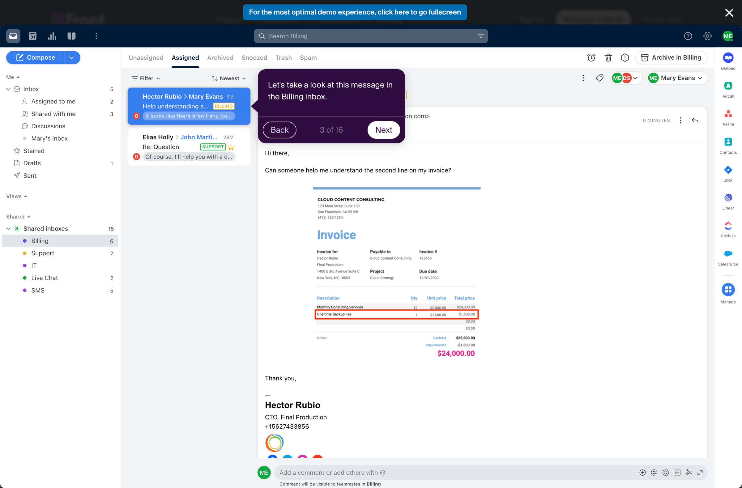This screenshot has height=488, width=742.
Task: Click the Reply arrow icon on message
Action: click(695, 120)
